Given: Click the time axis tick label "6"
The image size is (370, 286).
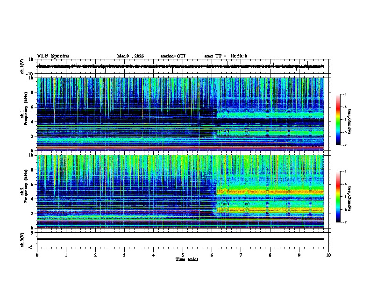Looking at the screenshot, I should (212, 255).
